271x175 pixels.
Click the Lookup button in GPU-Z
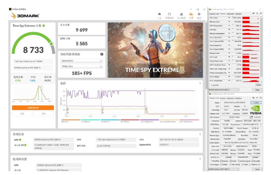pyautogui.click(x=256, y=103)
